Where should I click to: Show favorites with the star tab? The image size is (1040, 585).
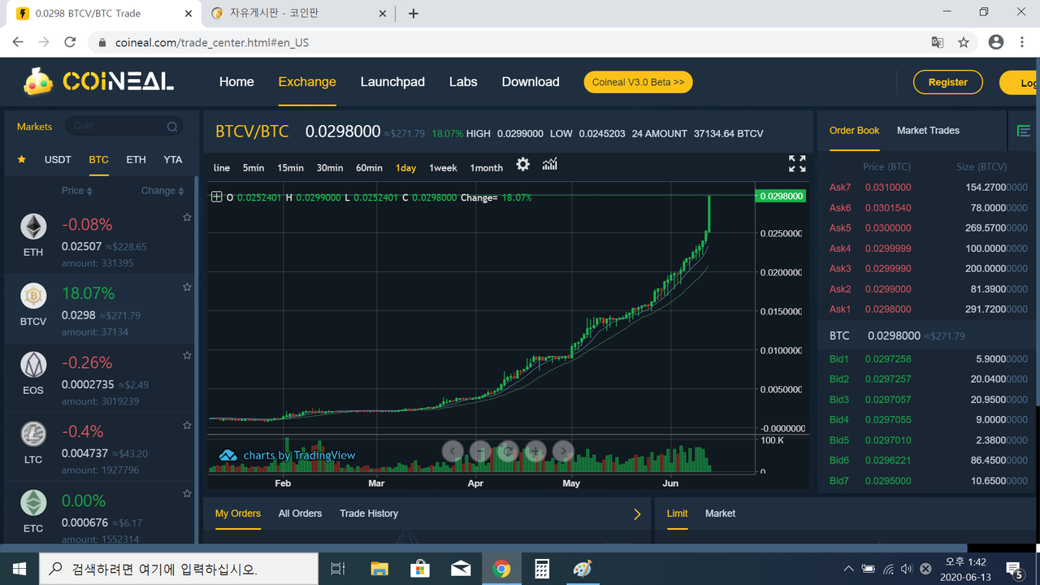[x=22, y=160]
